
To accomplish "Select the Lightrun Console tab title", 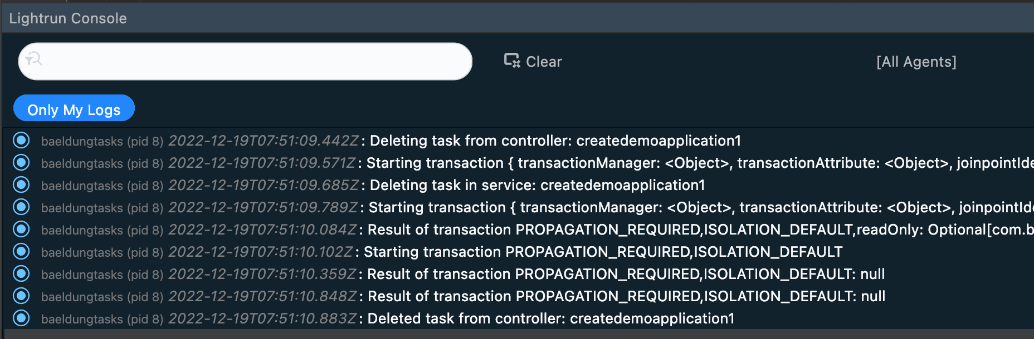I will (x=68, y=18).
